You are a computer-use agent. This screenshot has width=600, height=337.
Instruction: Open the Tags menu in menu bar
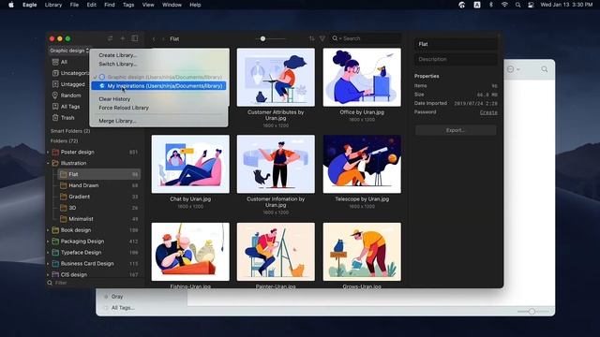pyautogui.click(x=128, y=5)
